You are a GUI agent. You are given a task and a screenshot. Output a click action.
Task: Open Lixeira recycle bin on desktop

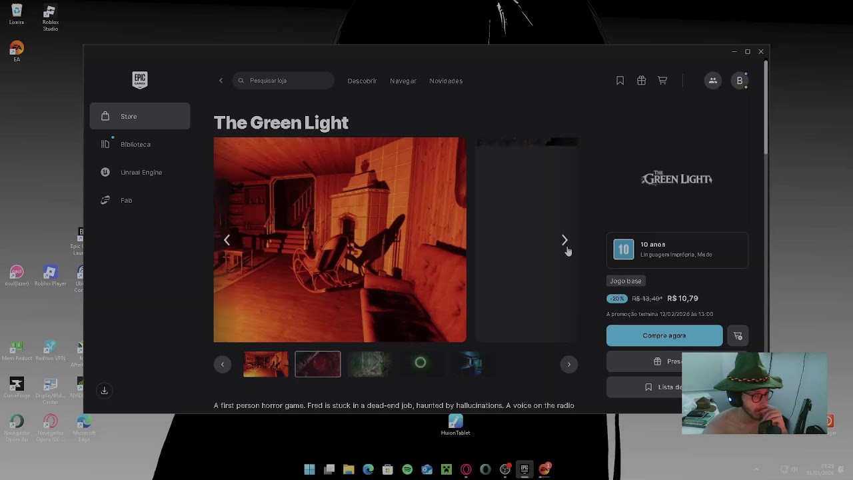pyautogui.click(x=17, y=15)
